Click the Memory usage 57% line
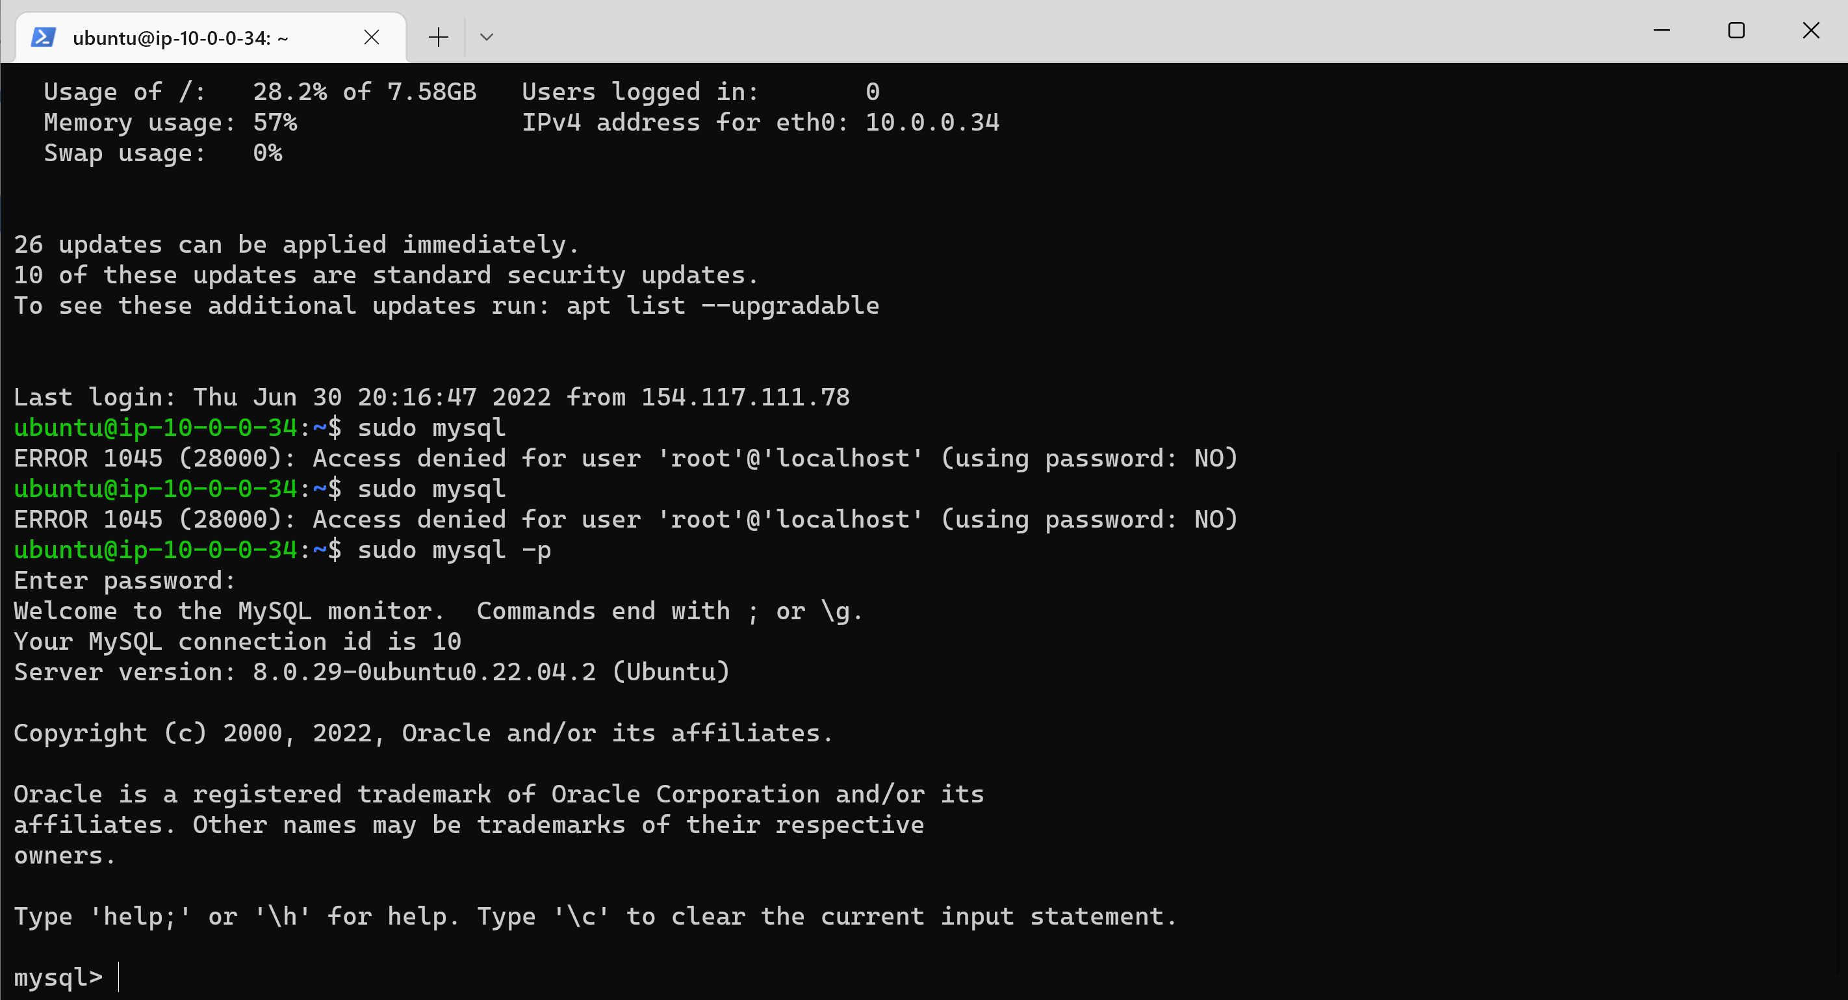 pos(171,122)
